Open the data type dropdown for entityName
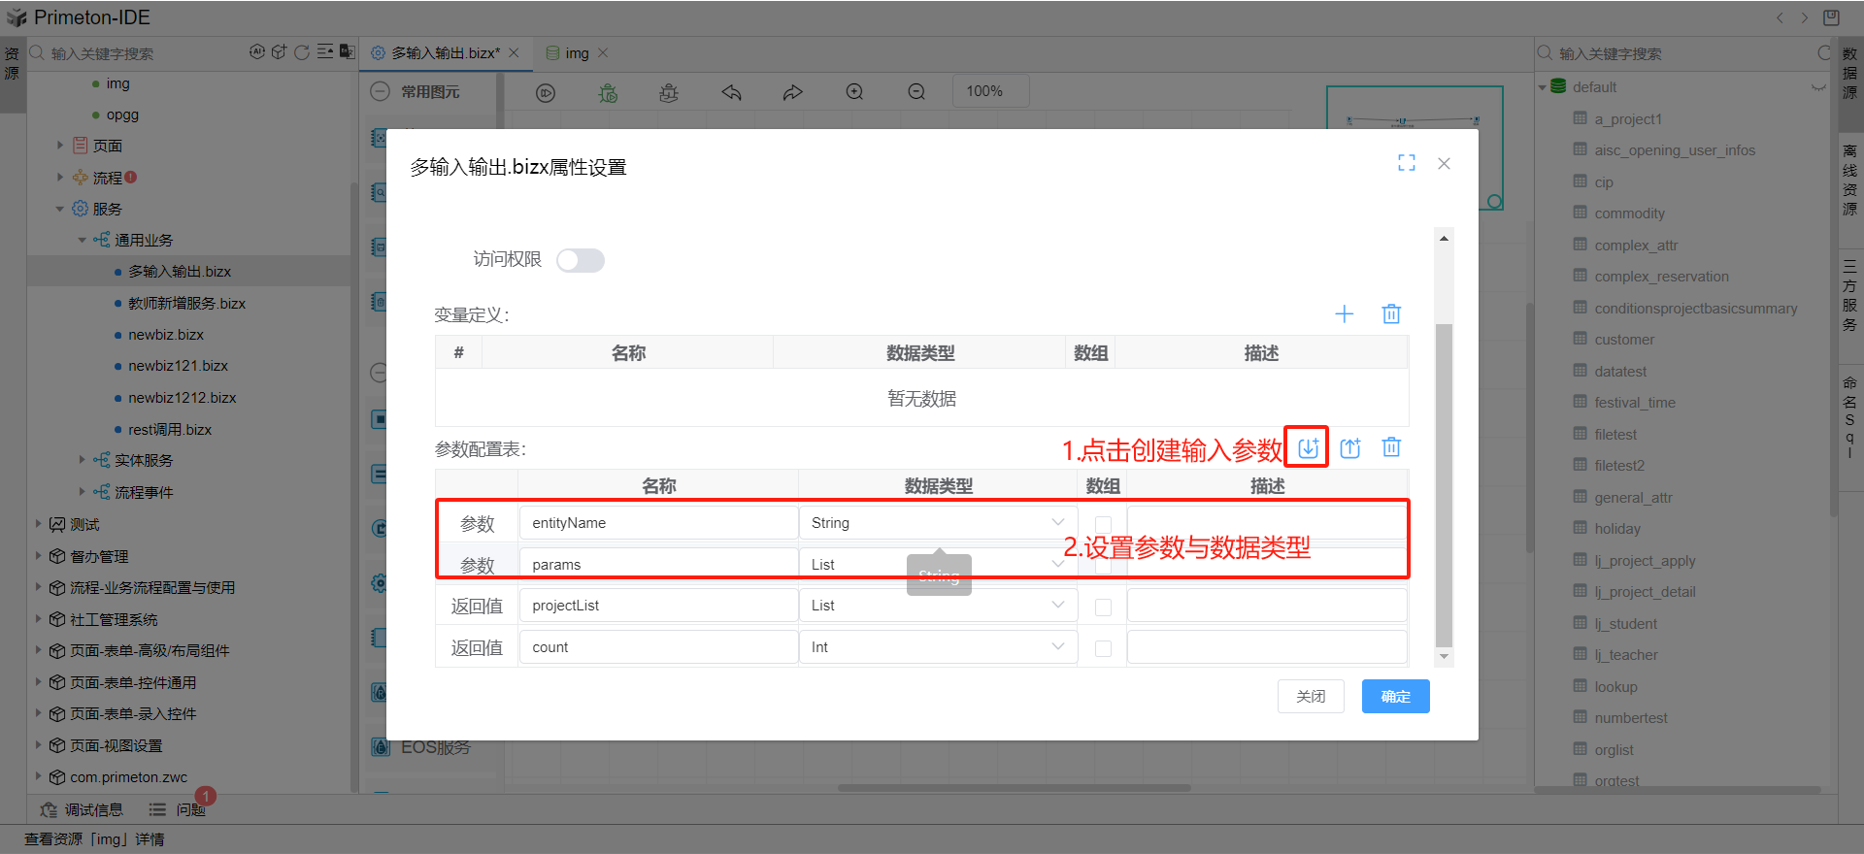Screen dimensions: 1864x854 tap(938, 523)
